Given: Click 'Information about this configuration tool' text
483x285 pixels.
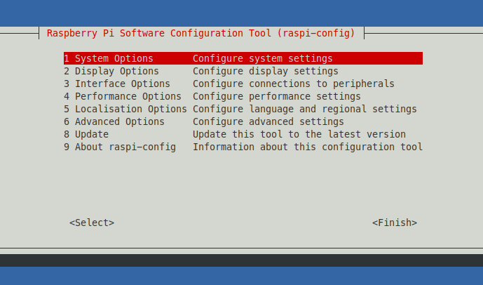Looking at the screenshot, I should click(x=308, y=147).
